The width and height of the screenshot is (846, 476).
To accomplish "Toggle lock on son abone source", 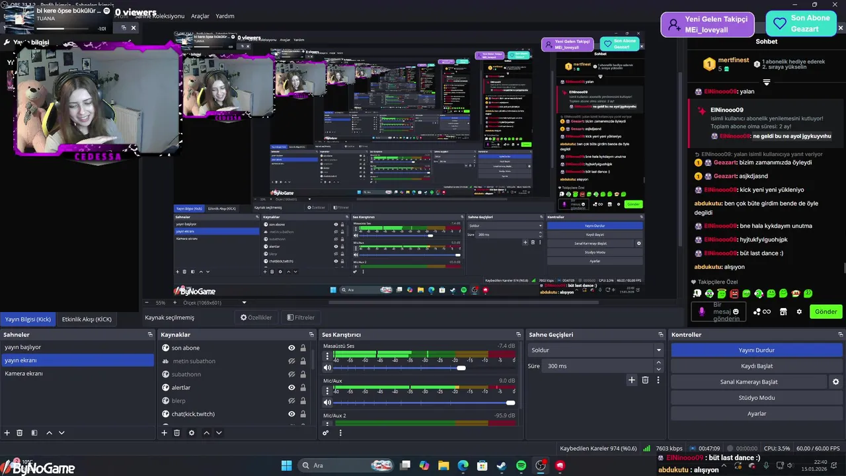I will coord(303,348).
